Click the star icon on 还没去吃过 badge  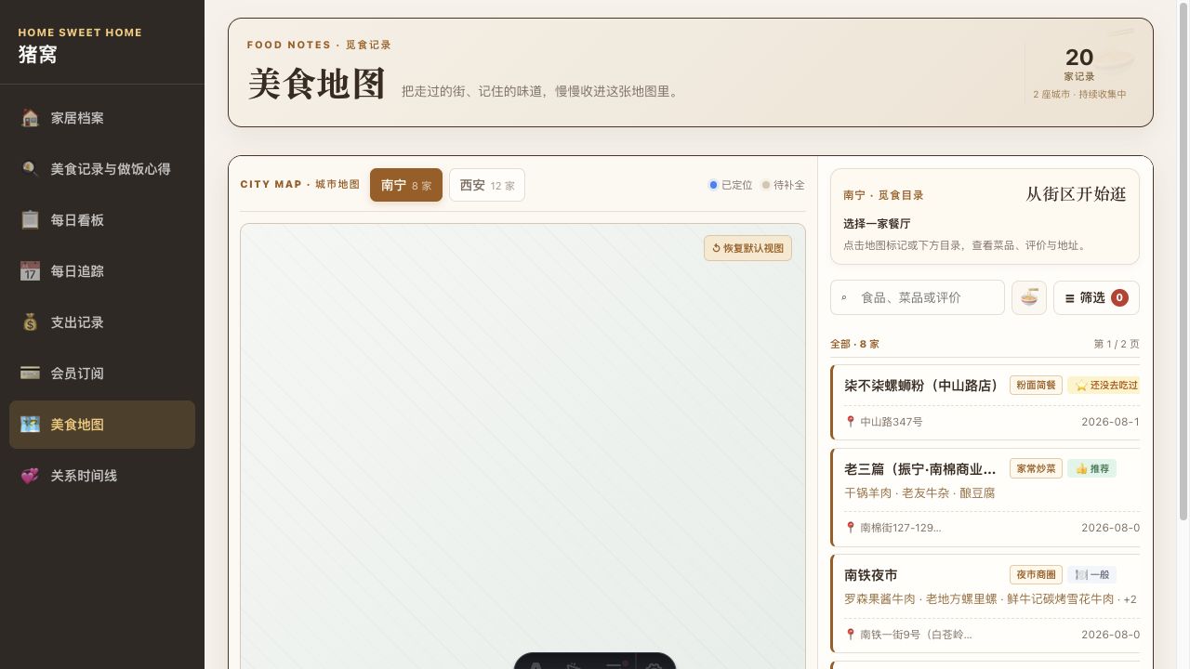click(x=1081, y=386)
